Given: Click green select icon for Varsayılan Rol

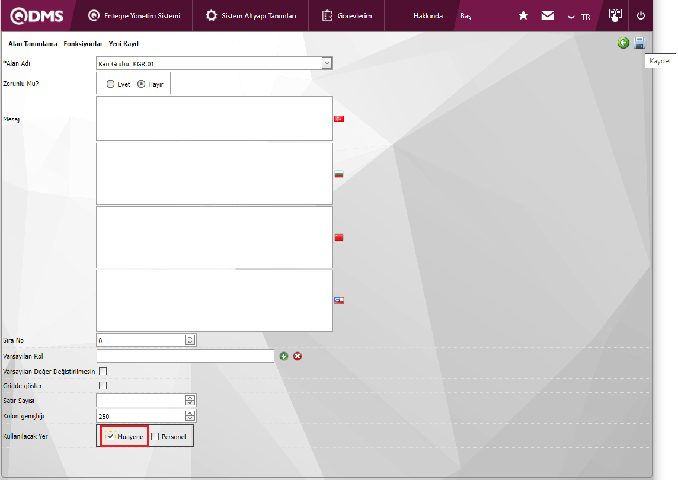Looking at the screenshot, I should (x=284, y=356).
